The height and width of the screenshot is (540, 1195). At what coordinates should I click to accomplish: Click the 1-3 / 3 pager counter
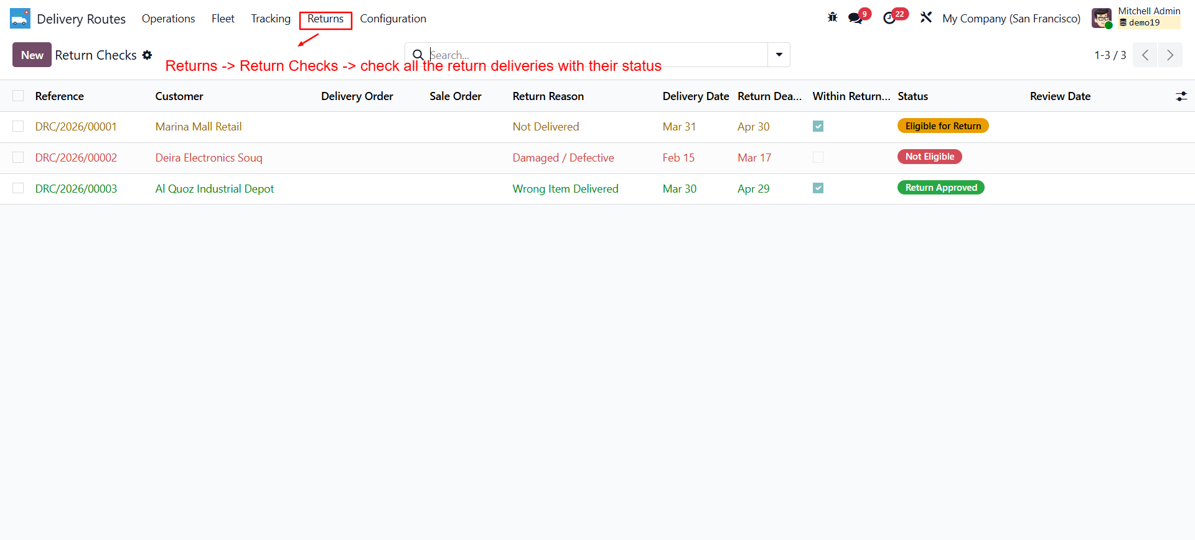[1110, 55]
